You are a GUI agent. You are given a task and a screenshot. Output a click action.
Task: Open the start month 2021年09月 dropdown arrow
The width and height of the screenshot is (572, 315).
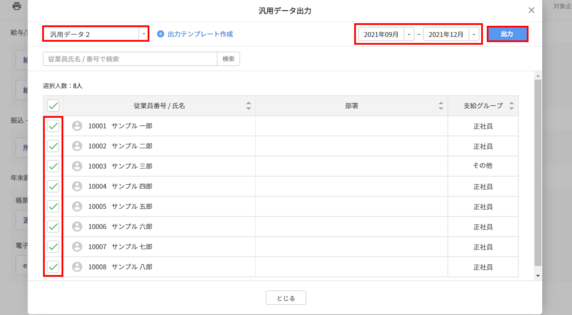tap(409, 34)
